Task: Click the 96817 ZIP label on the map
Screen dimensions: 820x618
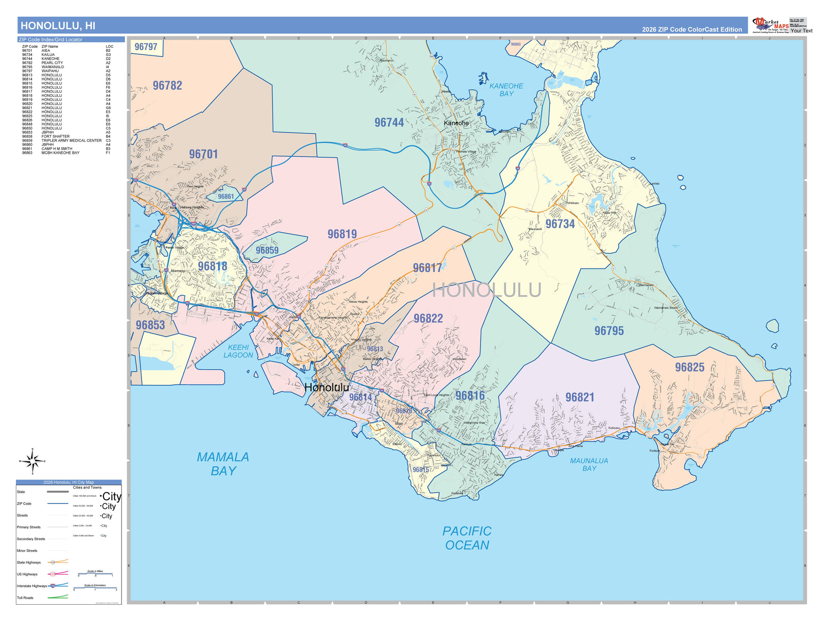Action: [427, 268]
